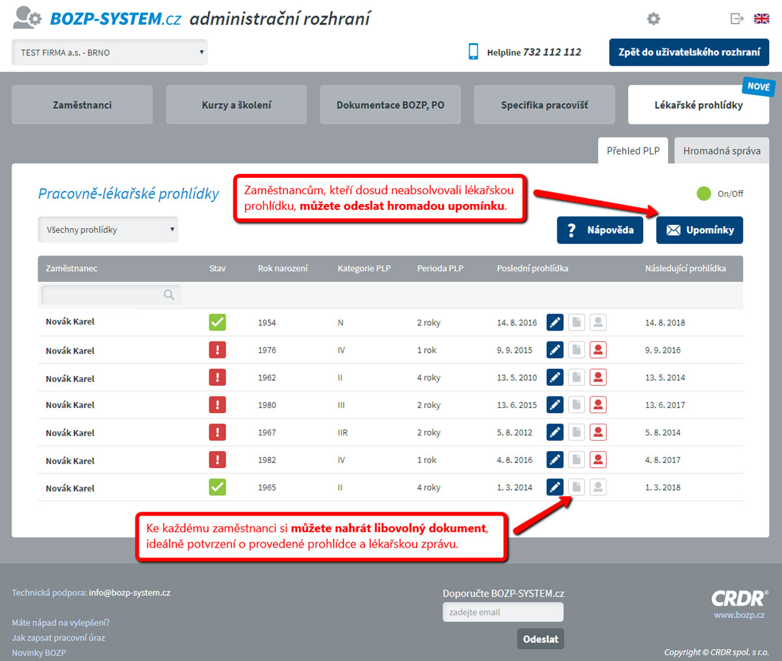This screenshot has width=782, height=661.
Task: Edit the examination of employee born 1962
Action: coord(555,377)
